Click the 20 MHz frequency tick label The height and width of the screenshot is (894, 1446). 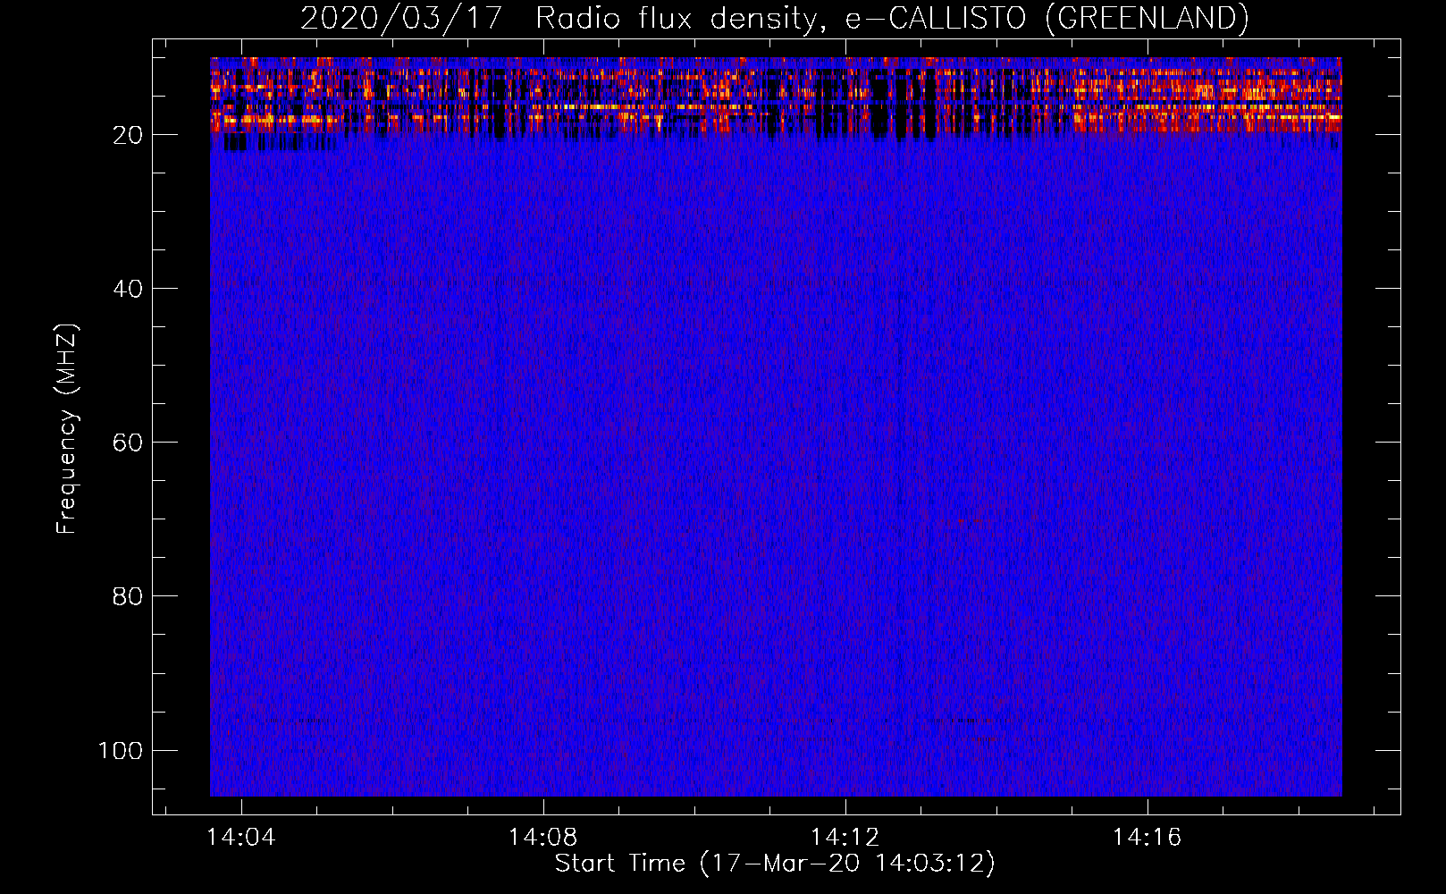point(128,135)
